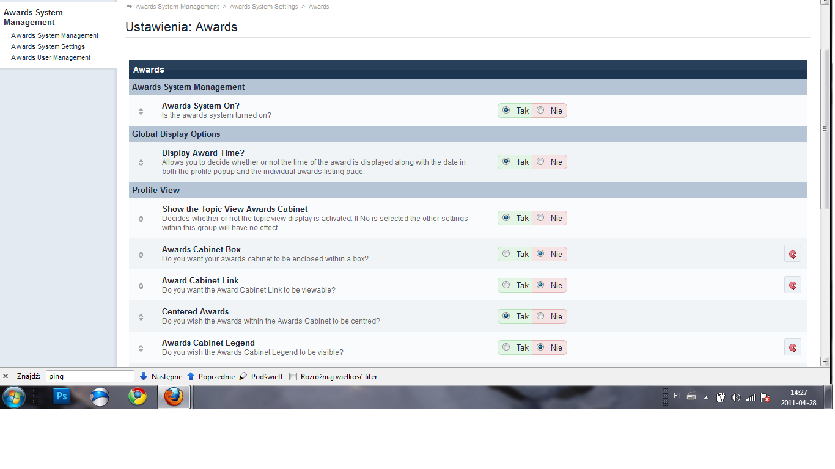Click reorder handle beside Awards System On
Viewport: 835px width, 469px height.
(x=141, y=111)
